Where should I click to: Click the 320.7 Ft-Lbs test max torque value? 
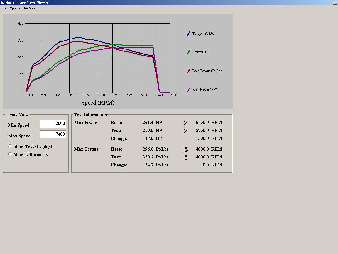(x=148, y=157)
